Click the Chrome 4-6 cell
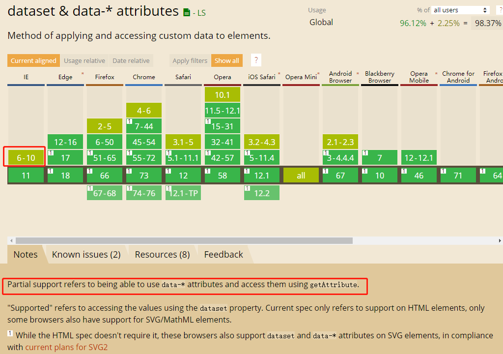Image resolution: width=503 pixels, height=354 pixels. pyautogui.click(x=144, y=111)
